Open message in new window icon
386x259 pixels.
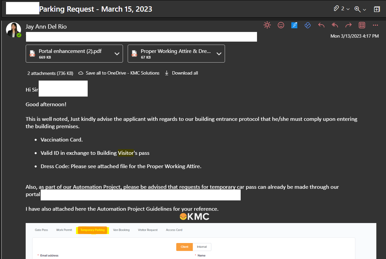click(377, 9)
